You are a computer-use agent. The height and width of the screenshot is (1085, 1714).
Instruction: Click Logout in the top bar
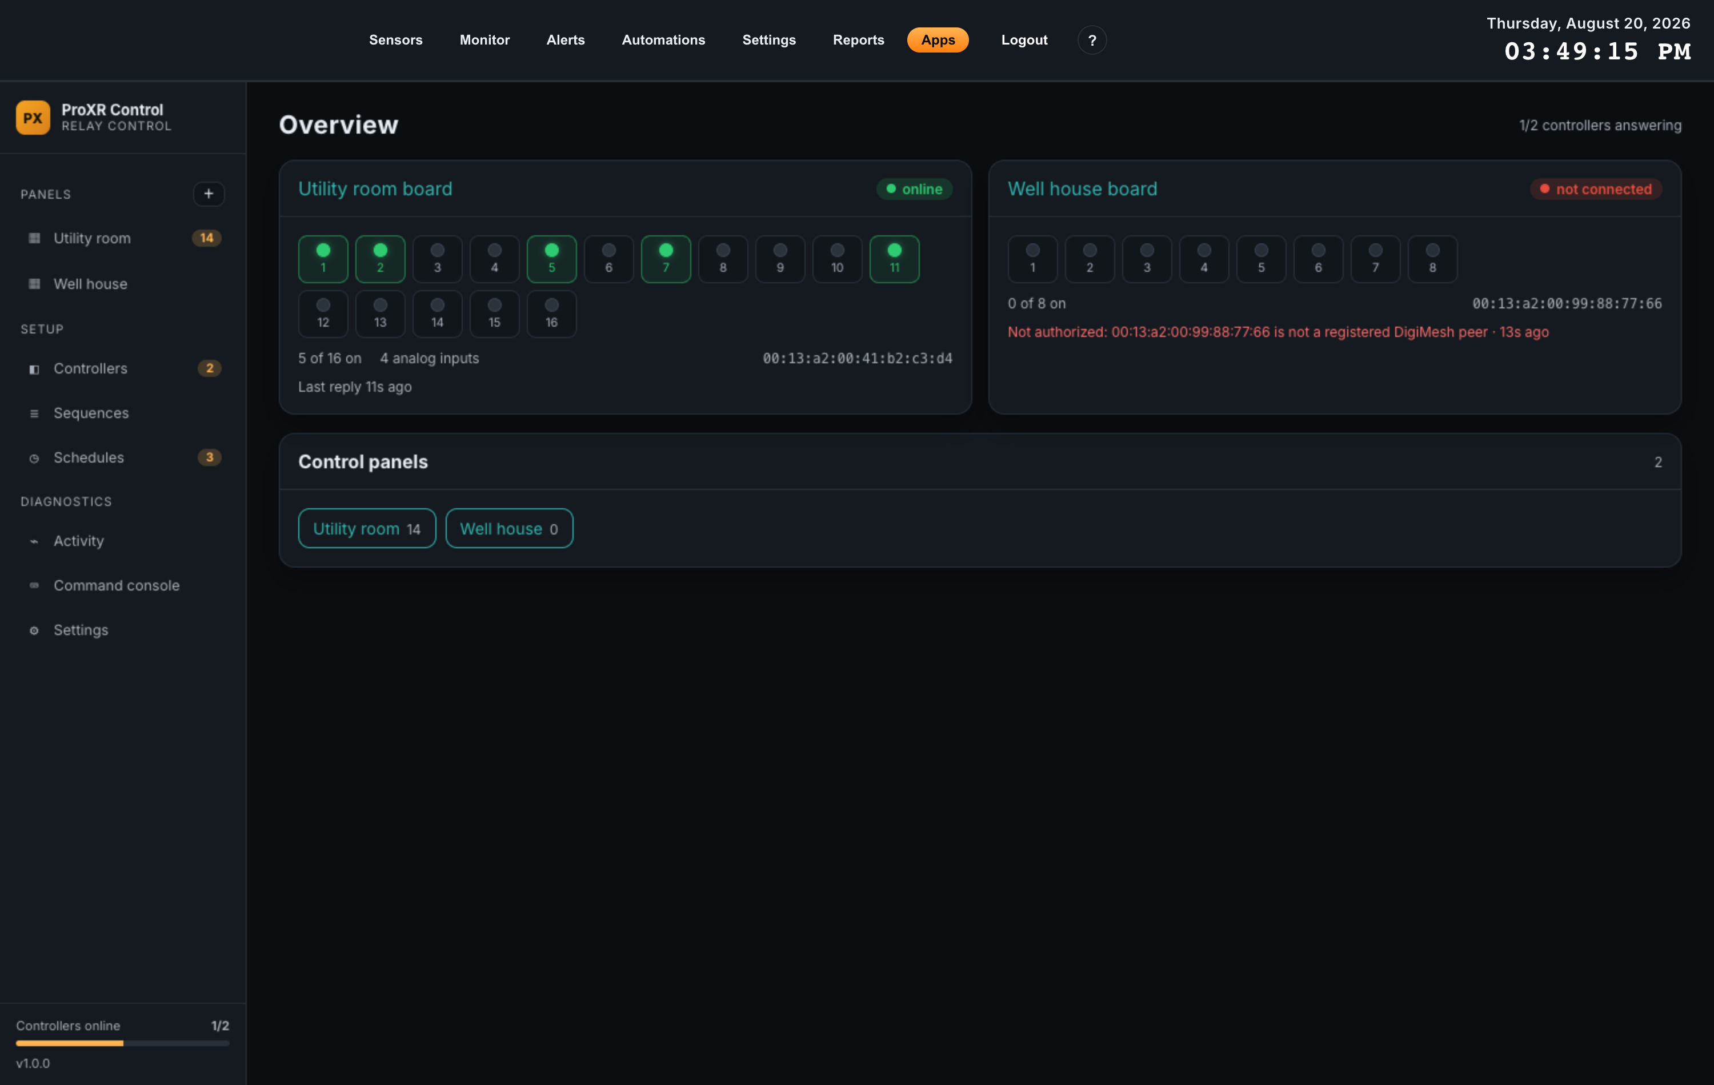(x=1024, y=40)
